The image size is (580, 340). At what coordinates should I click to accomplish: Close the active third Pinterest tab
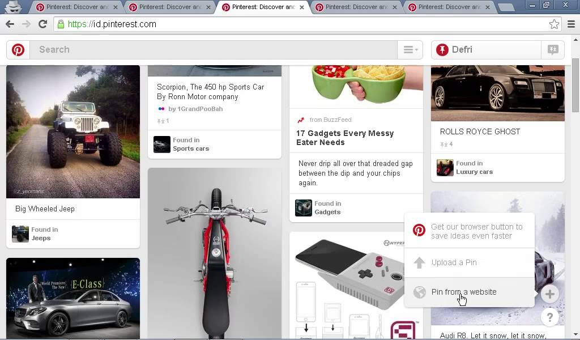click(302, 7)
